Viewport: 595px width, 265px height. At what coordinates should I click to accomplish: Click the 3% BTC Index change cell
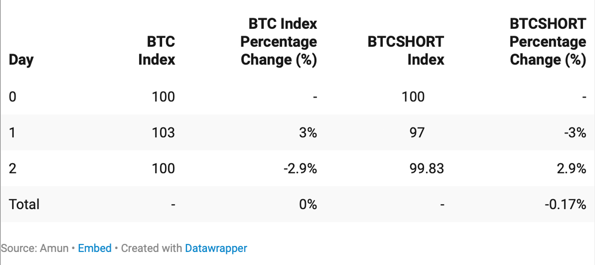click(x=307, y=133)
